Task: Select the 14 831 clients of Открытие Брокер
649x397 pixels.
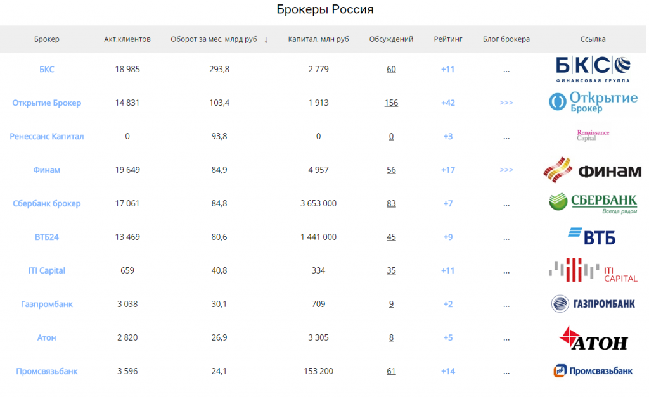Action: click(x=127, y=103)
